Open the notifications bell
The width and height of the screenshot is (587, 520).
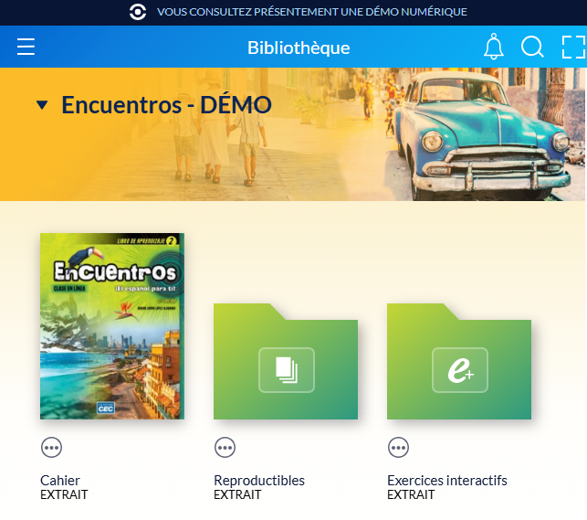(494, 47)
